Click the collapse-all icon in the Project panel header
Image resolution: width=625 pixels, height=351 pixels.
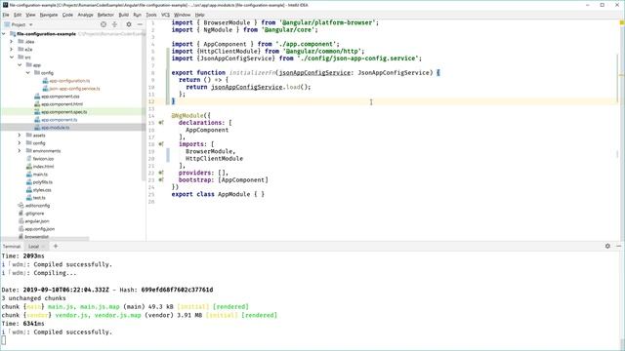point(115,24)
